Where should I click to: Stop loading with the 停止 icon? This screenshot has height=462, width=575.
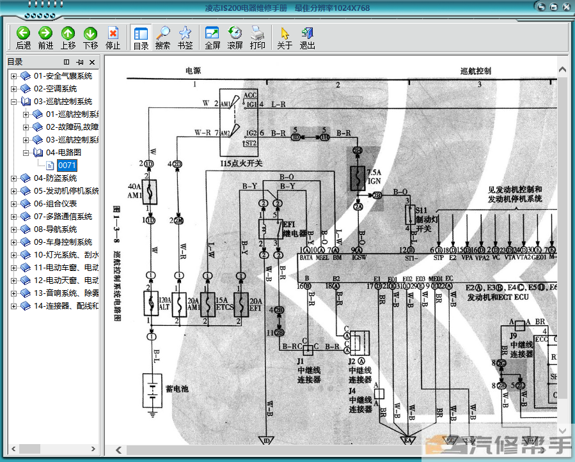113,37
